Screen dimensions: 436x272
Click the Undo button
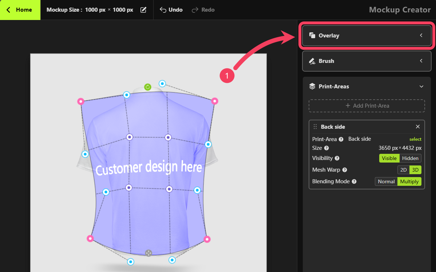[x=171, y=10]
